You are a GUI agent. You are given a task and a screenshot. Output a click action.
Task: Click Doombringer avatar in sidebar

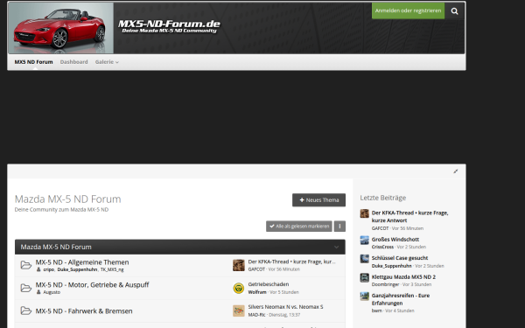pos(364,278)
